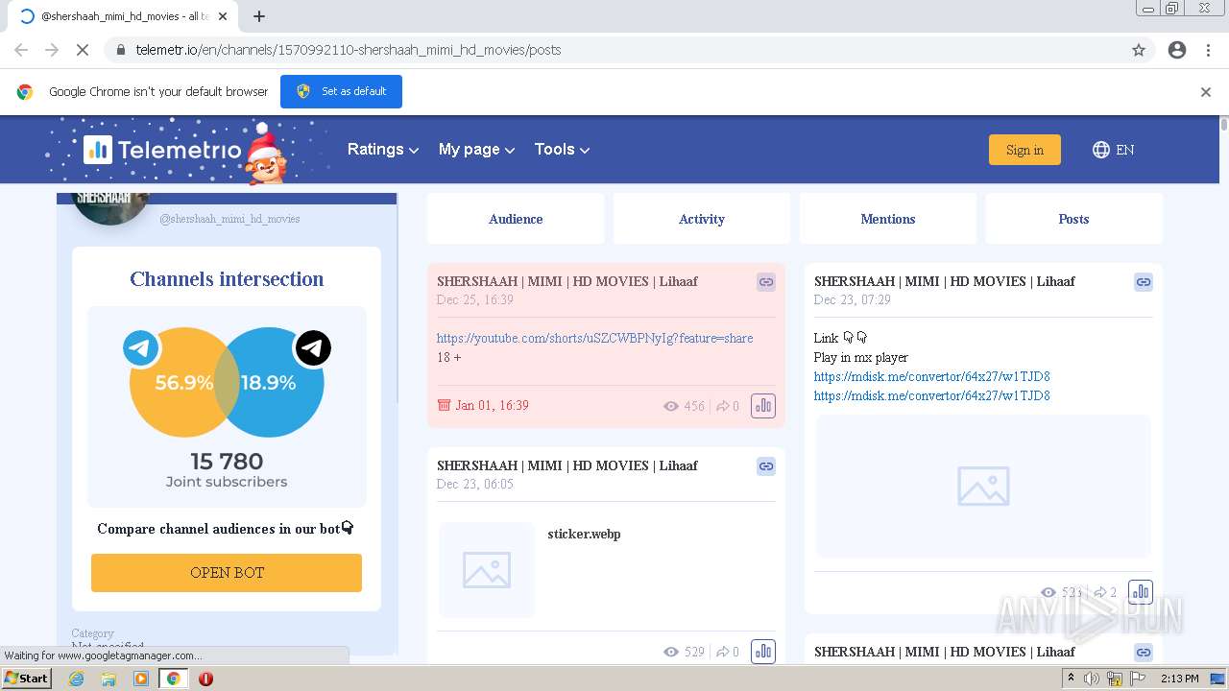Screen dimensions: 1229x691
Task: Click the Sign in button
Action: coord(1024,150)
